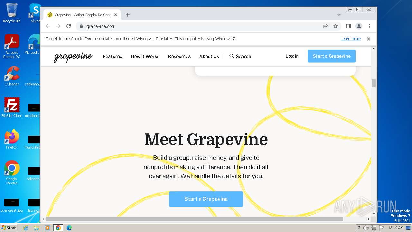The image size is (412, 232).
Task: Click scroll up arrow on page
Action: click(374, 49)
